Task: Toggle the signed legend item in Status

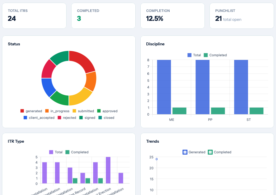Action: [87, 118]
